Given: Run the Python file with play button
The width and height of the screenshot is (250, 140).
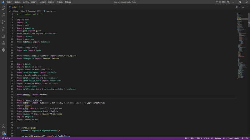Looking at the screenshot, I should click(x=237, y=7).
